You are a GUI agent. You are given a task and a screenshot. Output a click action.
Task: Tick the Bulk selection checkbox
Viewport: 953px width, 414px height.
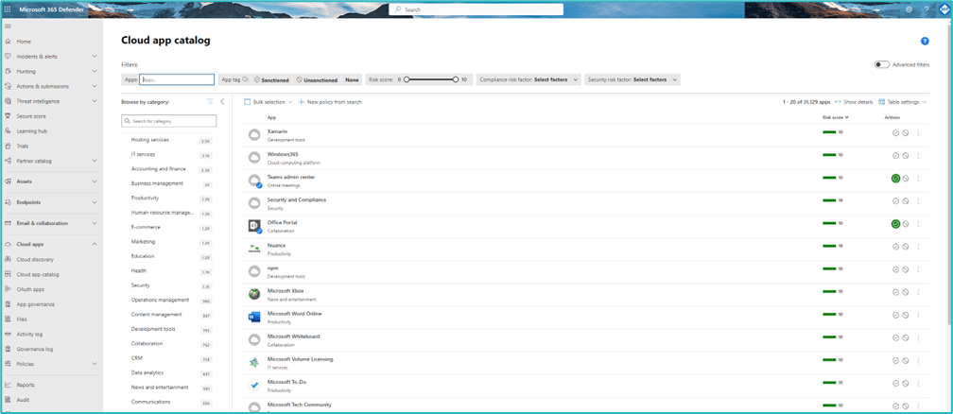pyautogui.click(x=248, y=102)
